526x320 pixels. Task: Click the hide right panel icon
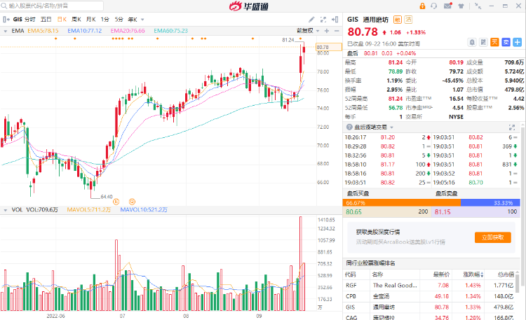[x=335, y=20]
